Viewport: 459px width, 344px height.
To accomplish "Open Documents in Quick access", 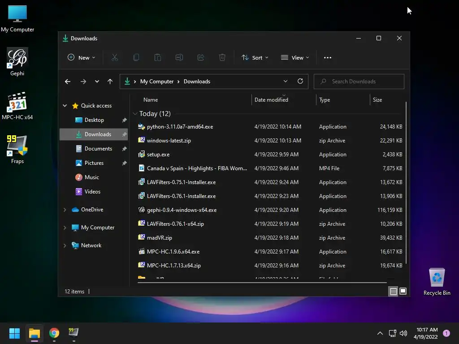I will click(x=94, y=149).
